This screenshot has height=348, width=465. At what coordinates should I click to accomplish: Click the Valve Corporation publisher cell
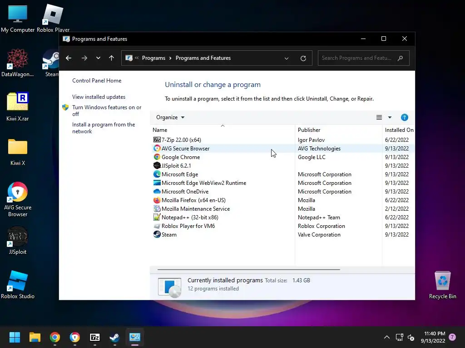[x=319, y=235]
